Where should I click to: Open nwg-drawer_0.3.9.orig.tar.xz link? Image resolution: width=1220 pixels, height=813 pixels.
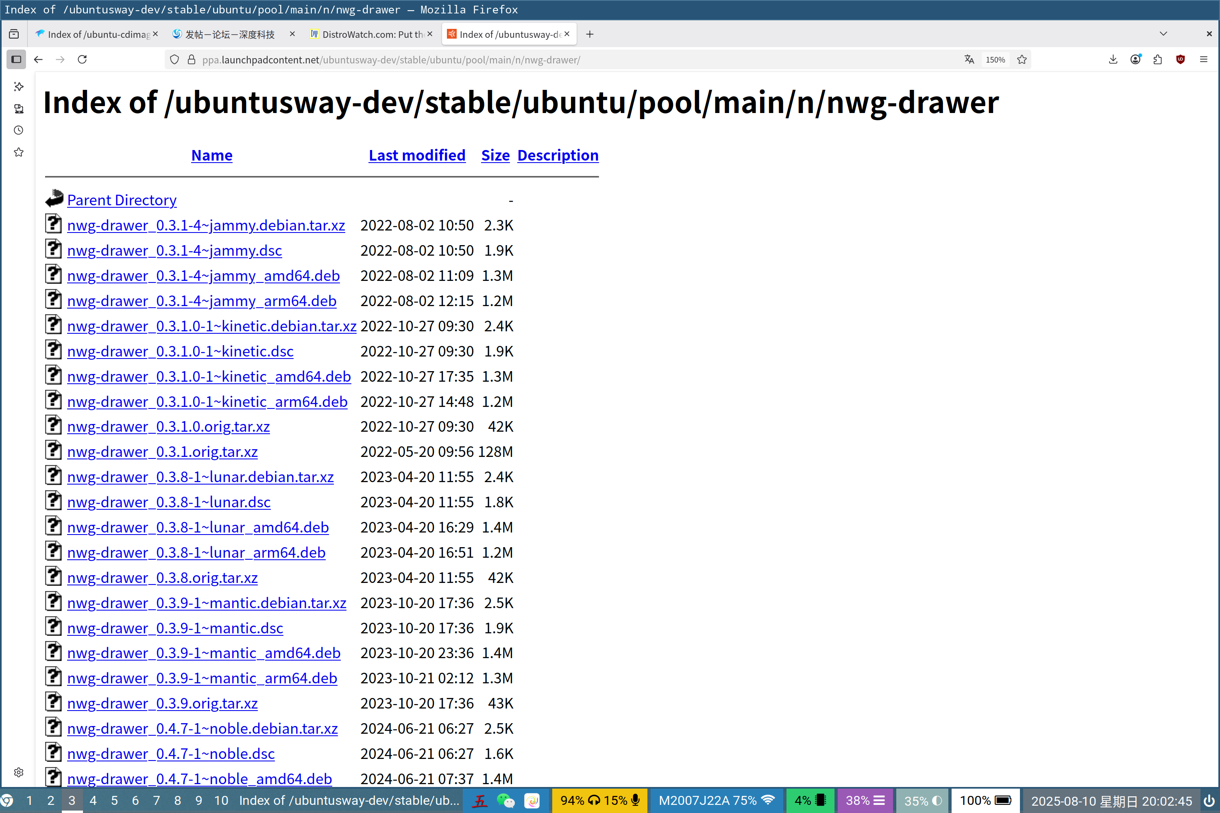[162, 704]
